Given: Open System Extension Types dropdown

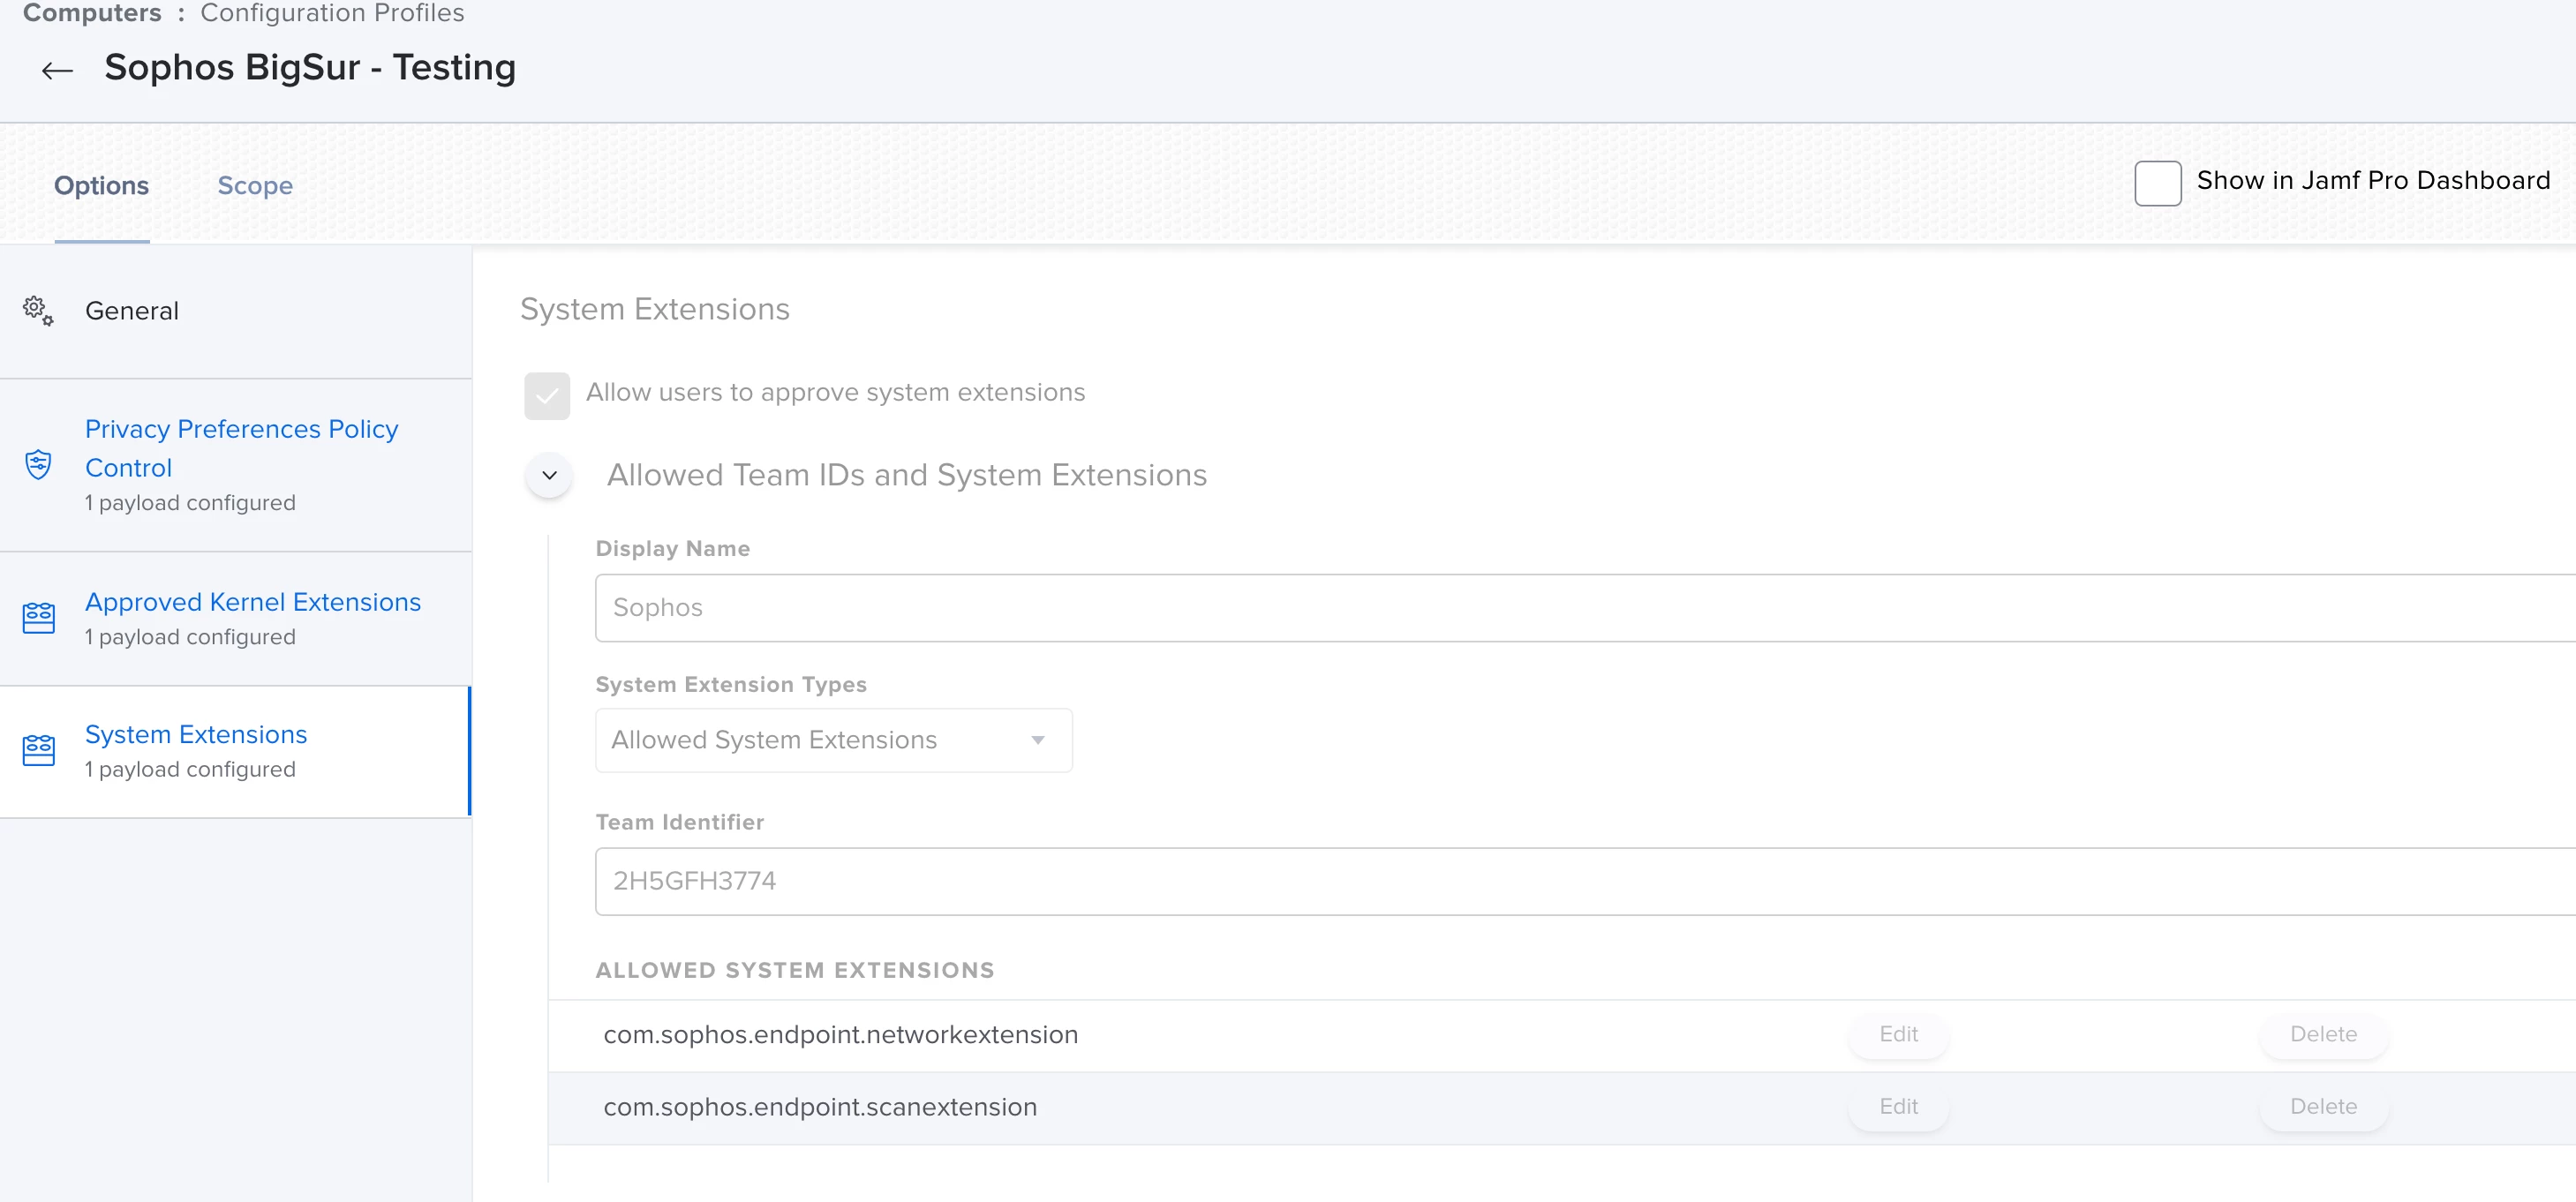Looking at the screenshot, I should point(833,740).
